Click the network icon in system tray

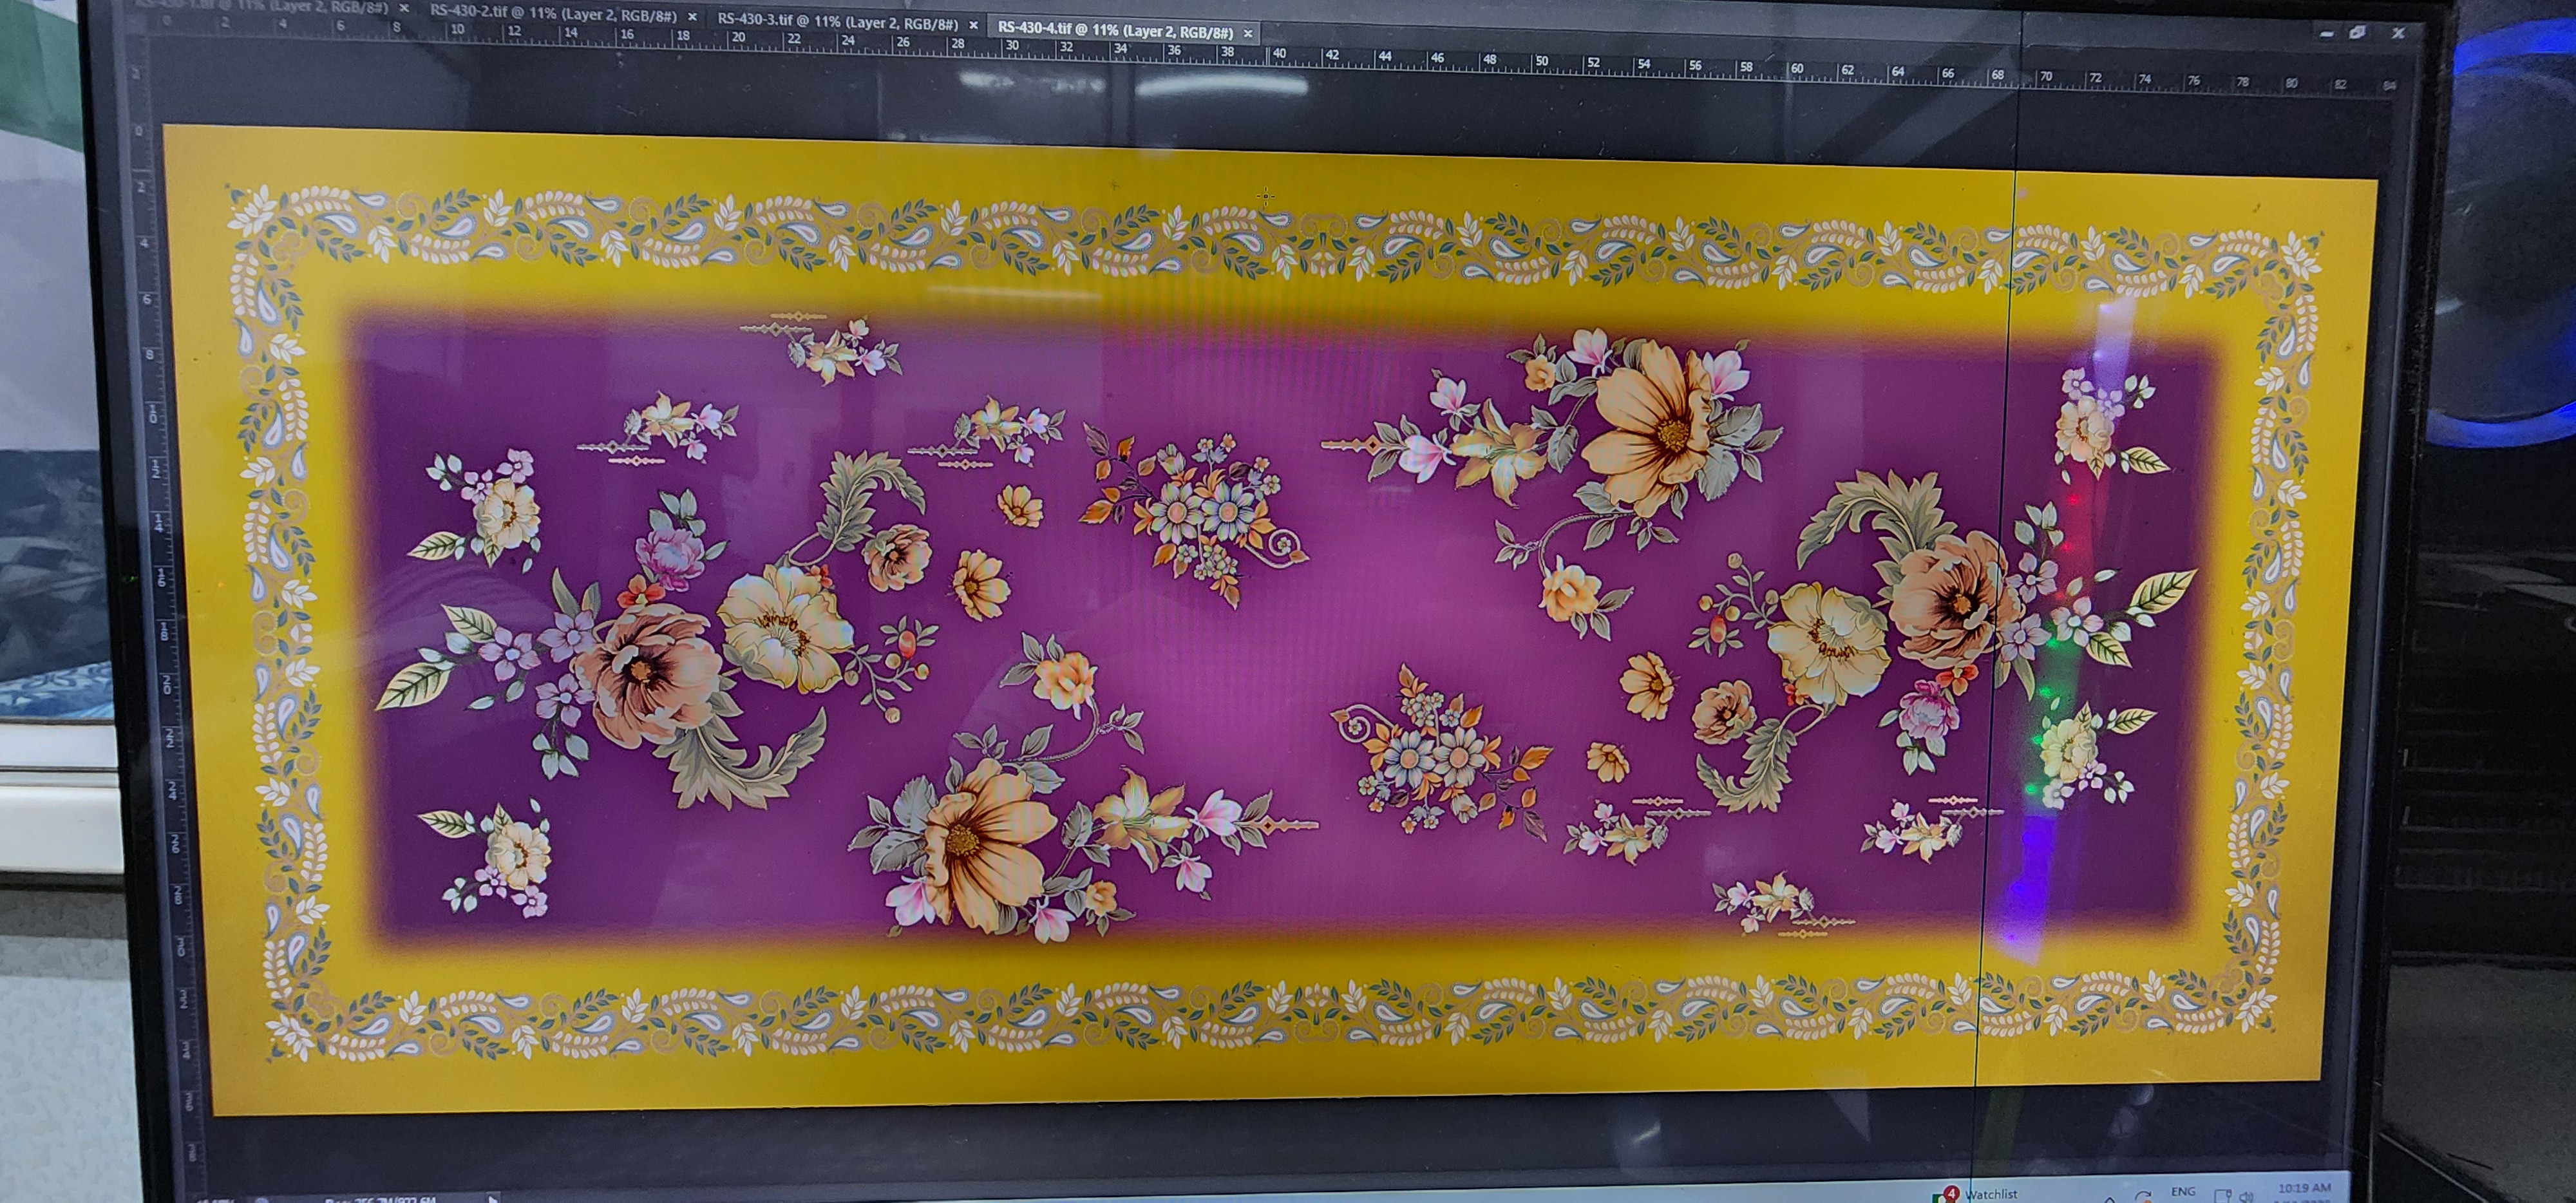(x=2222, y=1195)
